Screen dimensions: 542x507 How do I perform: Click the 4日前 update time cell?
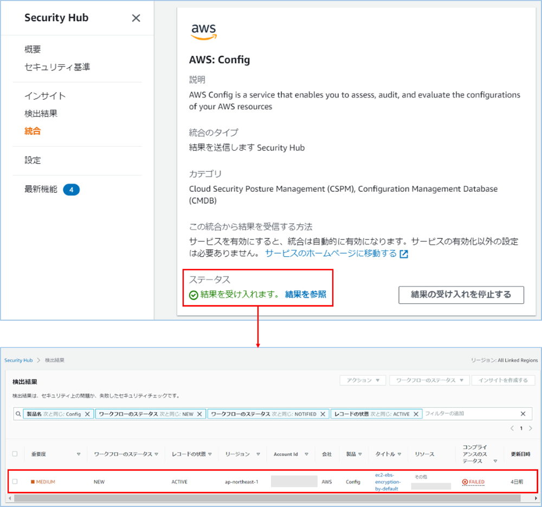click(517, 482)
